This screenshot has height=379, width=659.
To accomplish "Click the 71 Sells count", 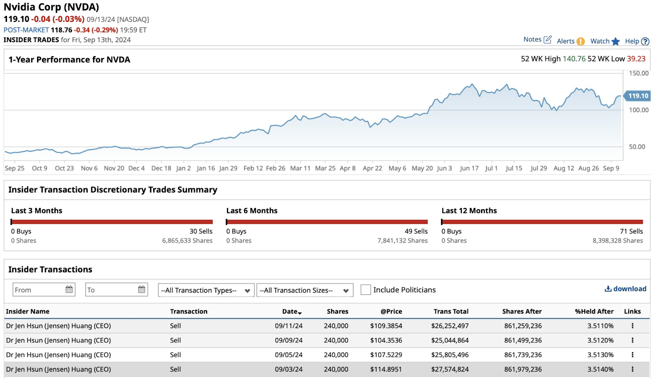I will pyautogui.click(x=631, y=231).
